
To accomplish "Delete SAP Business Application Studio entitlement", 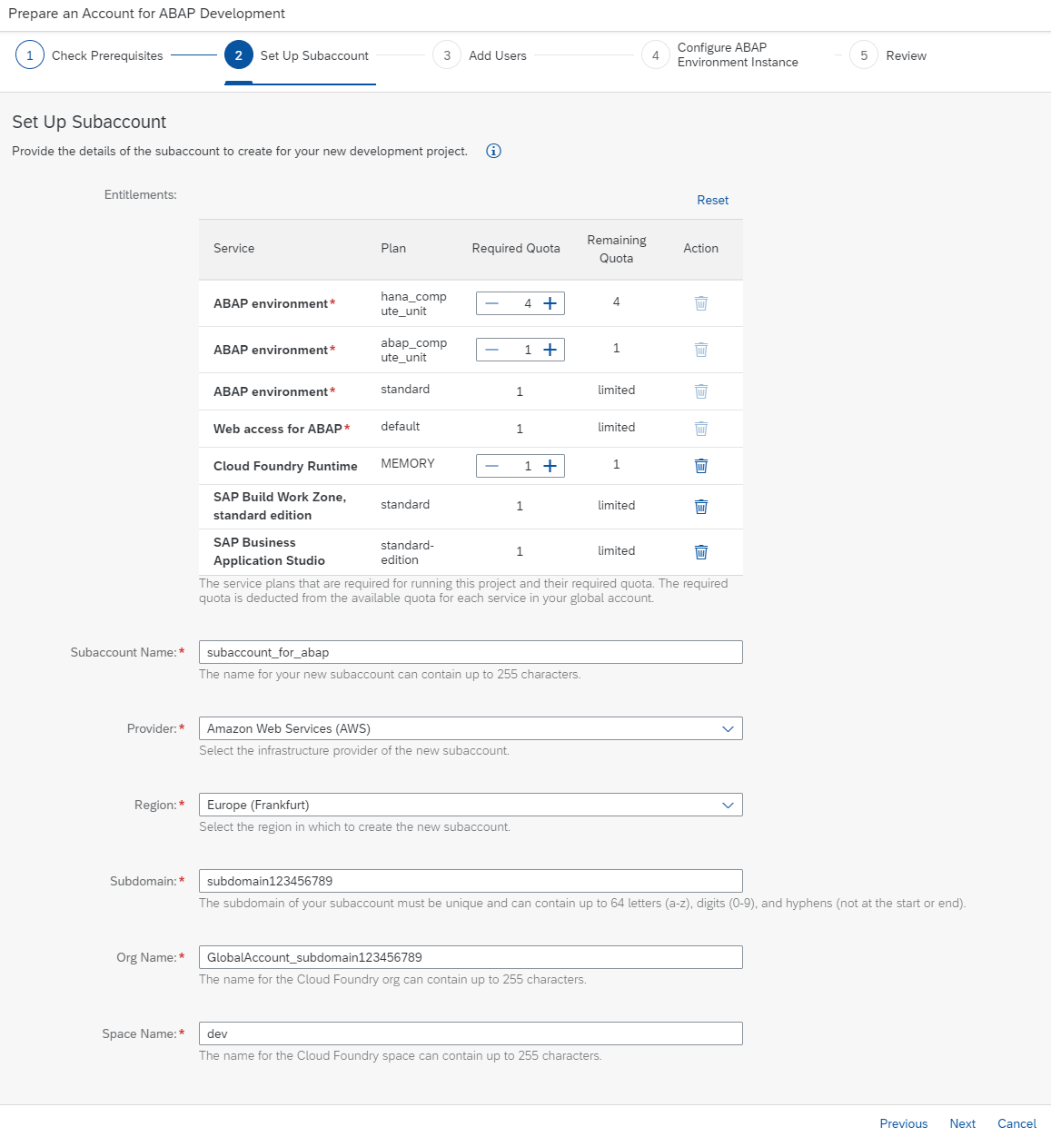I will (701, 552).
